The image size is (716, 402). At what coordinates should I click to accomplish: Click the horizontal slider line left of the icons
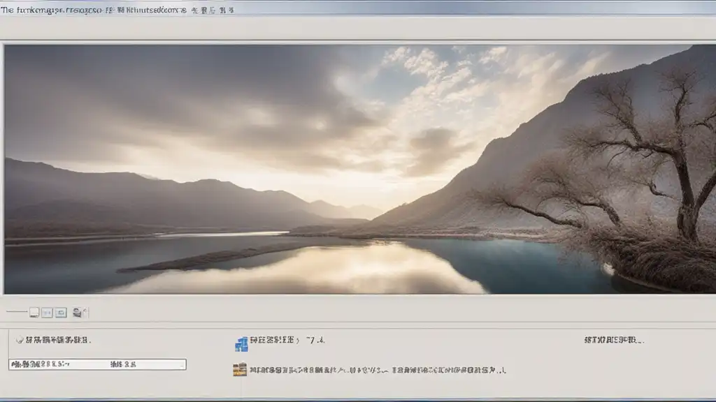(16, 313)
